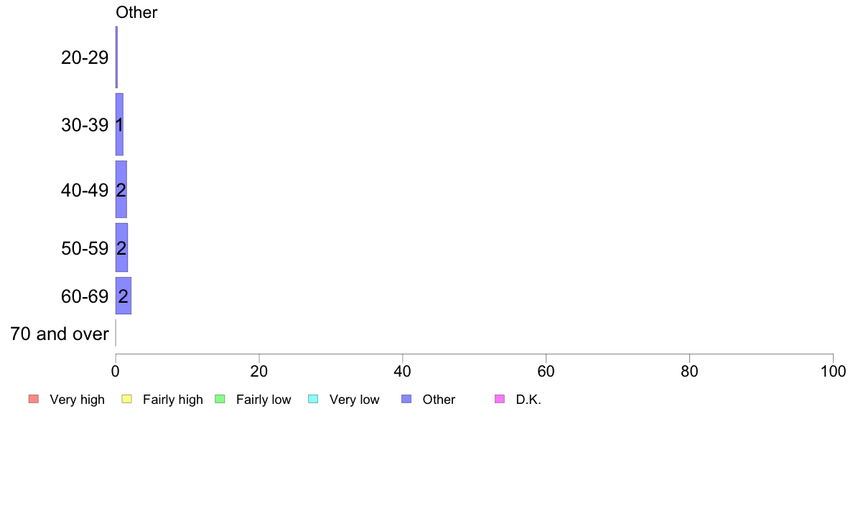Click the 70 and over axis label
This screenshot has height=528, width=853.
point(60,334)
